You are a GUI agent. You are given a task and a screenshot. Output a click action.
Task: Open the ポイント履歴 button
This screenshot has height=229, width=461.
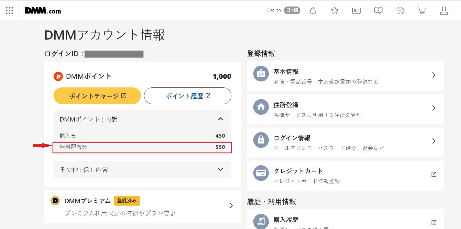188,96
